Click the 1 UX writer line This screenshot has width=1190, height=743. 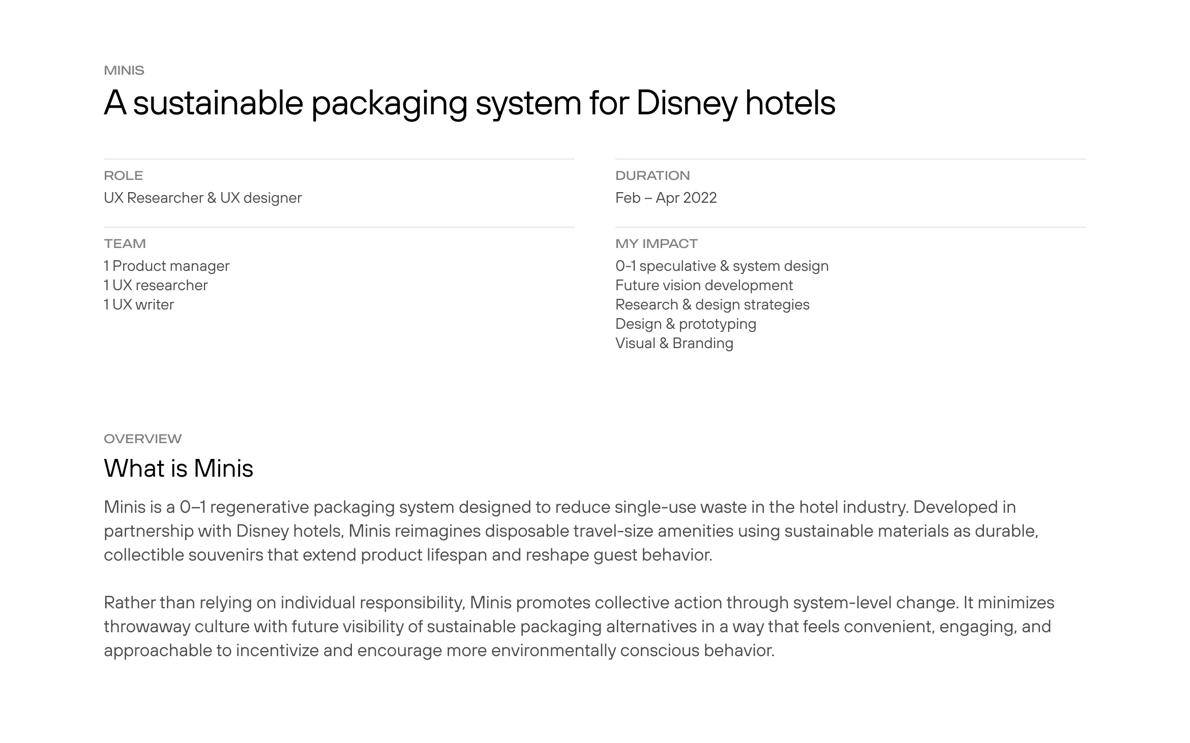tap(139, 304)
